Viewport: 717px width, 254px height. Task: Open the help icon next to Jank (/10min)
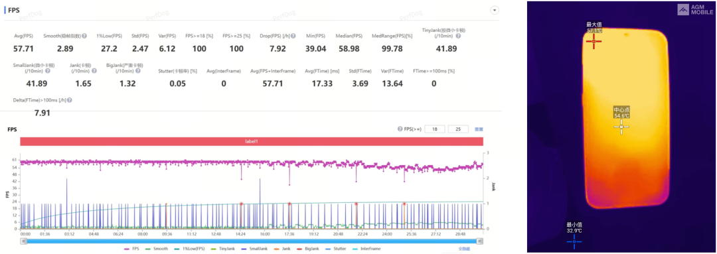pos(94,71)
